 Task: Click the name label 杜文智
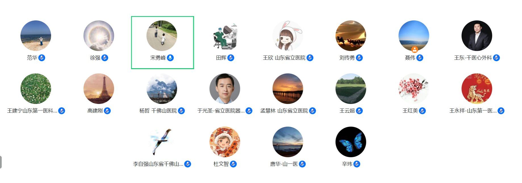click(221, 164)
